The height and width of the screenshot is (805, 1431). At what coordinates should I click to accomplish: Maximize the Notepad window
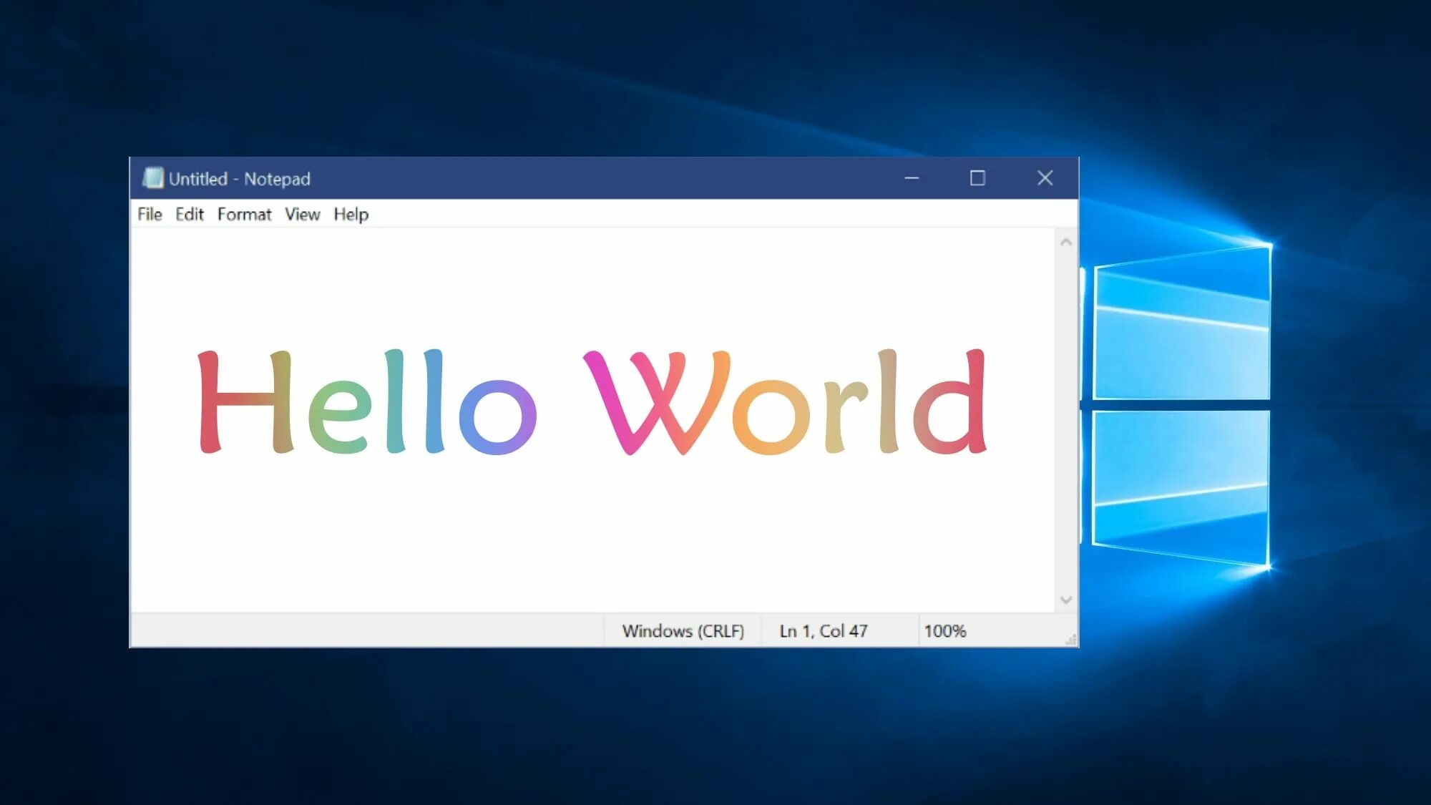(977, 178)
